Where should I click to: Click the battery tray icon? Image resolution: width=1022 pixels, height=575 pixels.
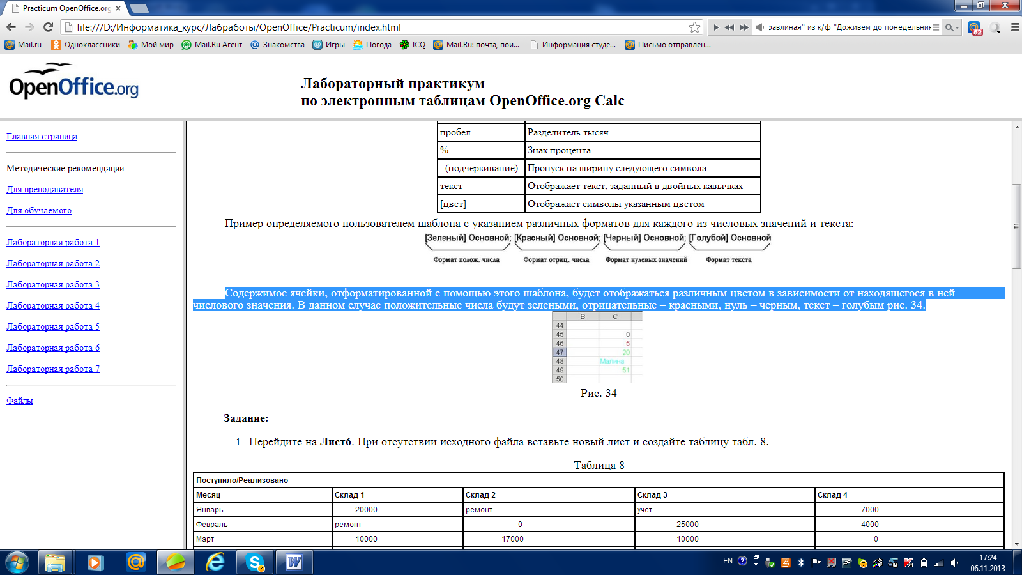924,563
